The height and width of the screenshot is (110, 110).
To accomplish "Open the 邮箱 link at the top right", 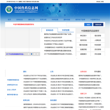I will tap(102, 2).
